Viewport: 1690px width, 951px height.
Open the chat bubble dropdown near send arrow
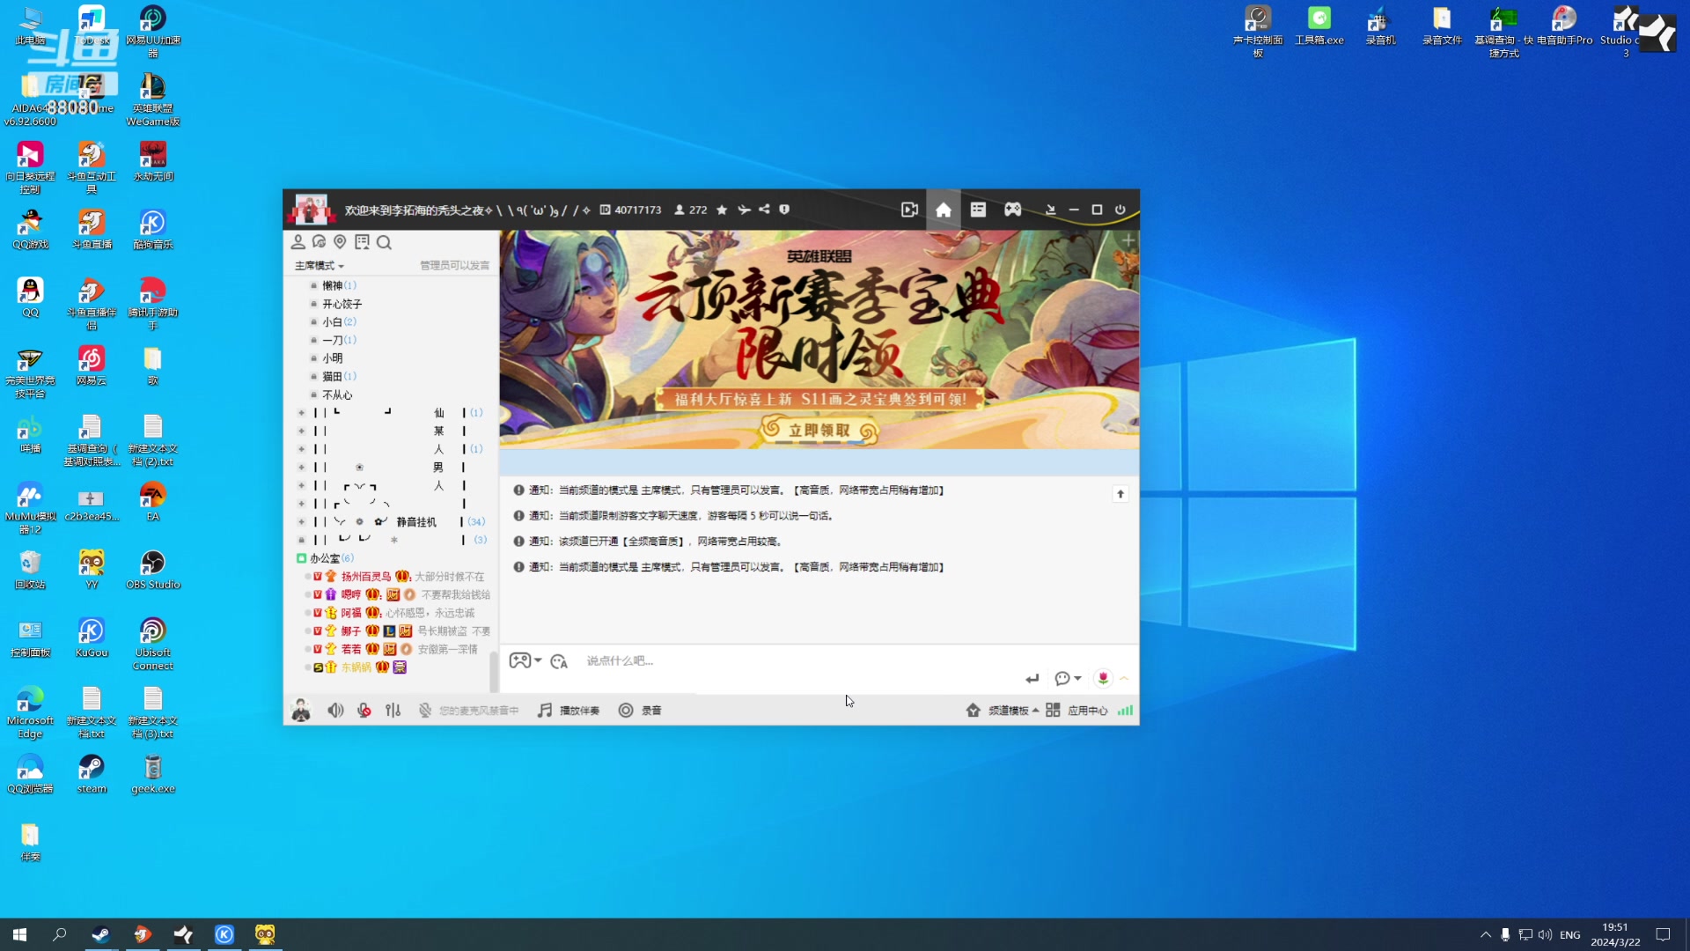(x=1067, y=679)
